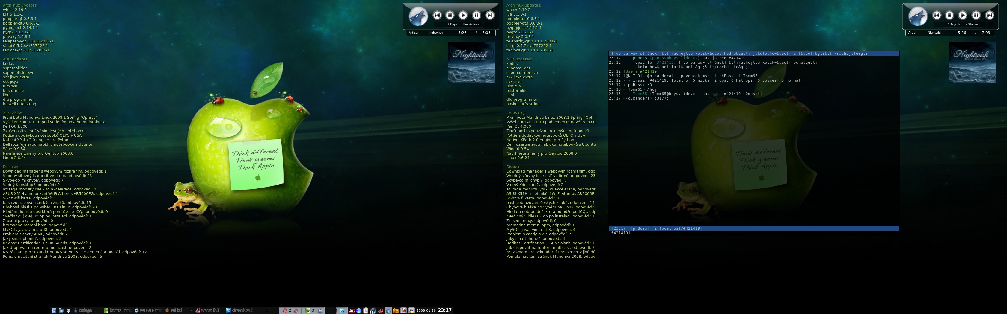Switch to the Deluge taskbar entry
The width and height of the screenshot is (1007, 314).
pos(83,310)
